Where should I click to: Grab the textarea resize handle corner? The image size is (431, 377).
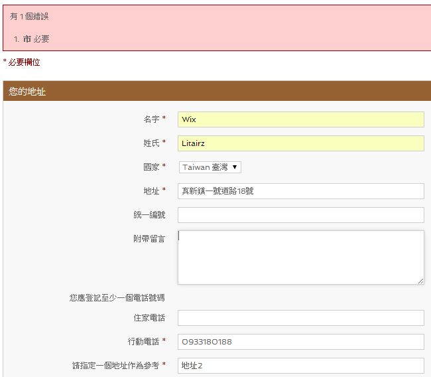click(420, 281)
